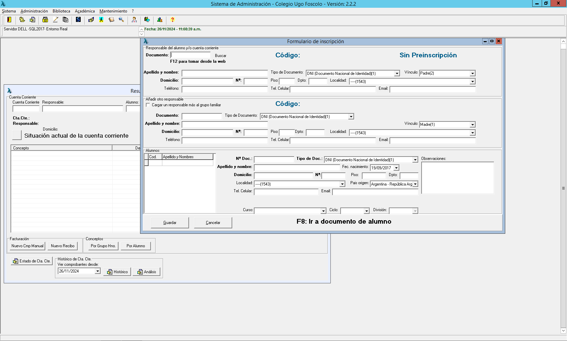The image size is (567, 341).
Task: Click the blue dollar sign toolbar icon
Action: (78, 20)
